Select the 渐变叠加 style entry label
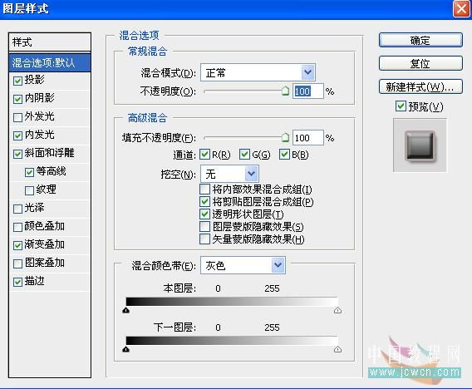Viewport: 472px width, 389px height. point(45,244)
